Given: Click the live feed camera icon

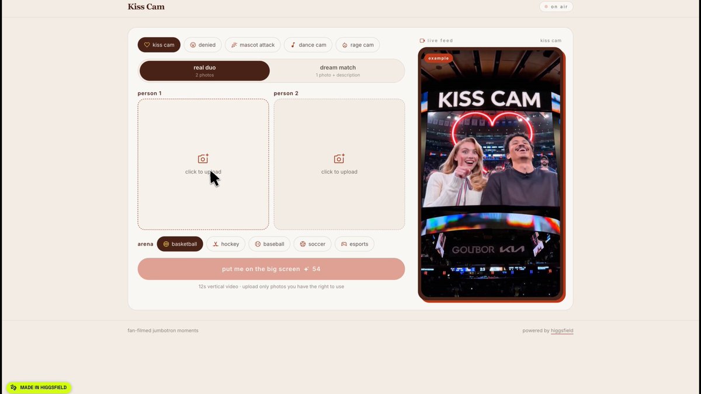Looking at the screenshot, I should (x=422, y=41).
